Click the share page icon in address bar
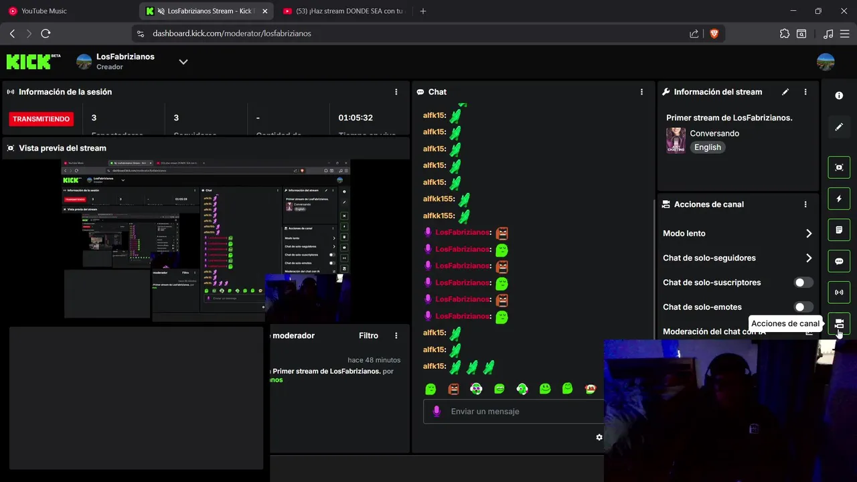This screenshot has width=857, height=482. click(x=694, y=33)
